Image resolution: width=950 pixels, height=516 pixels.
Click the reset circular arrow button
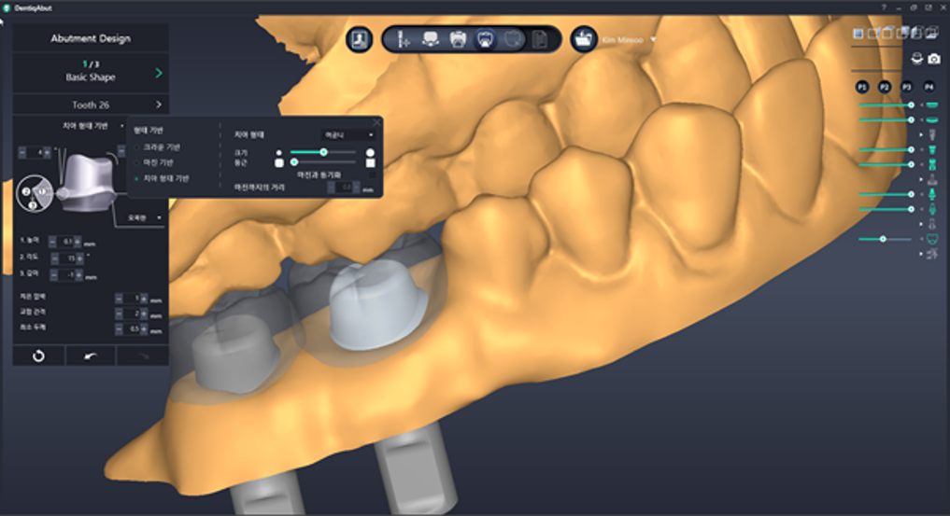38,356
